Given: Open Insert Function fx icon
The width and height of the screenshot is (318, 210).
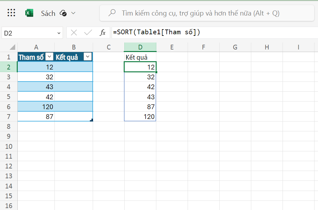Looking at the screenshot, I should (x=103, y=33).
